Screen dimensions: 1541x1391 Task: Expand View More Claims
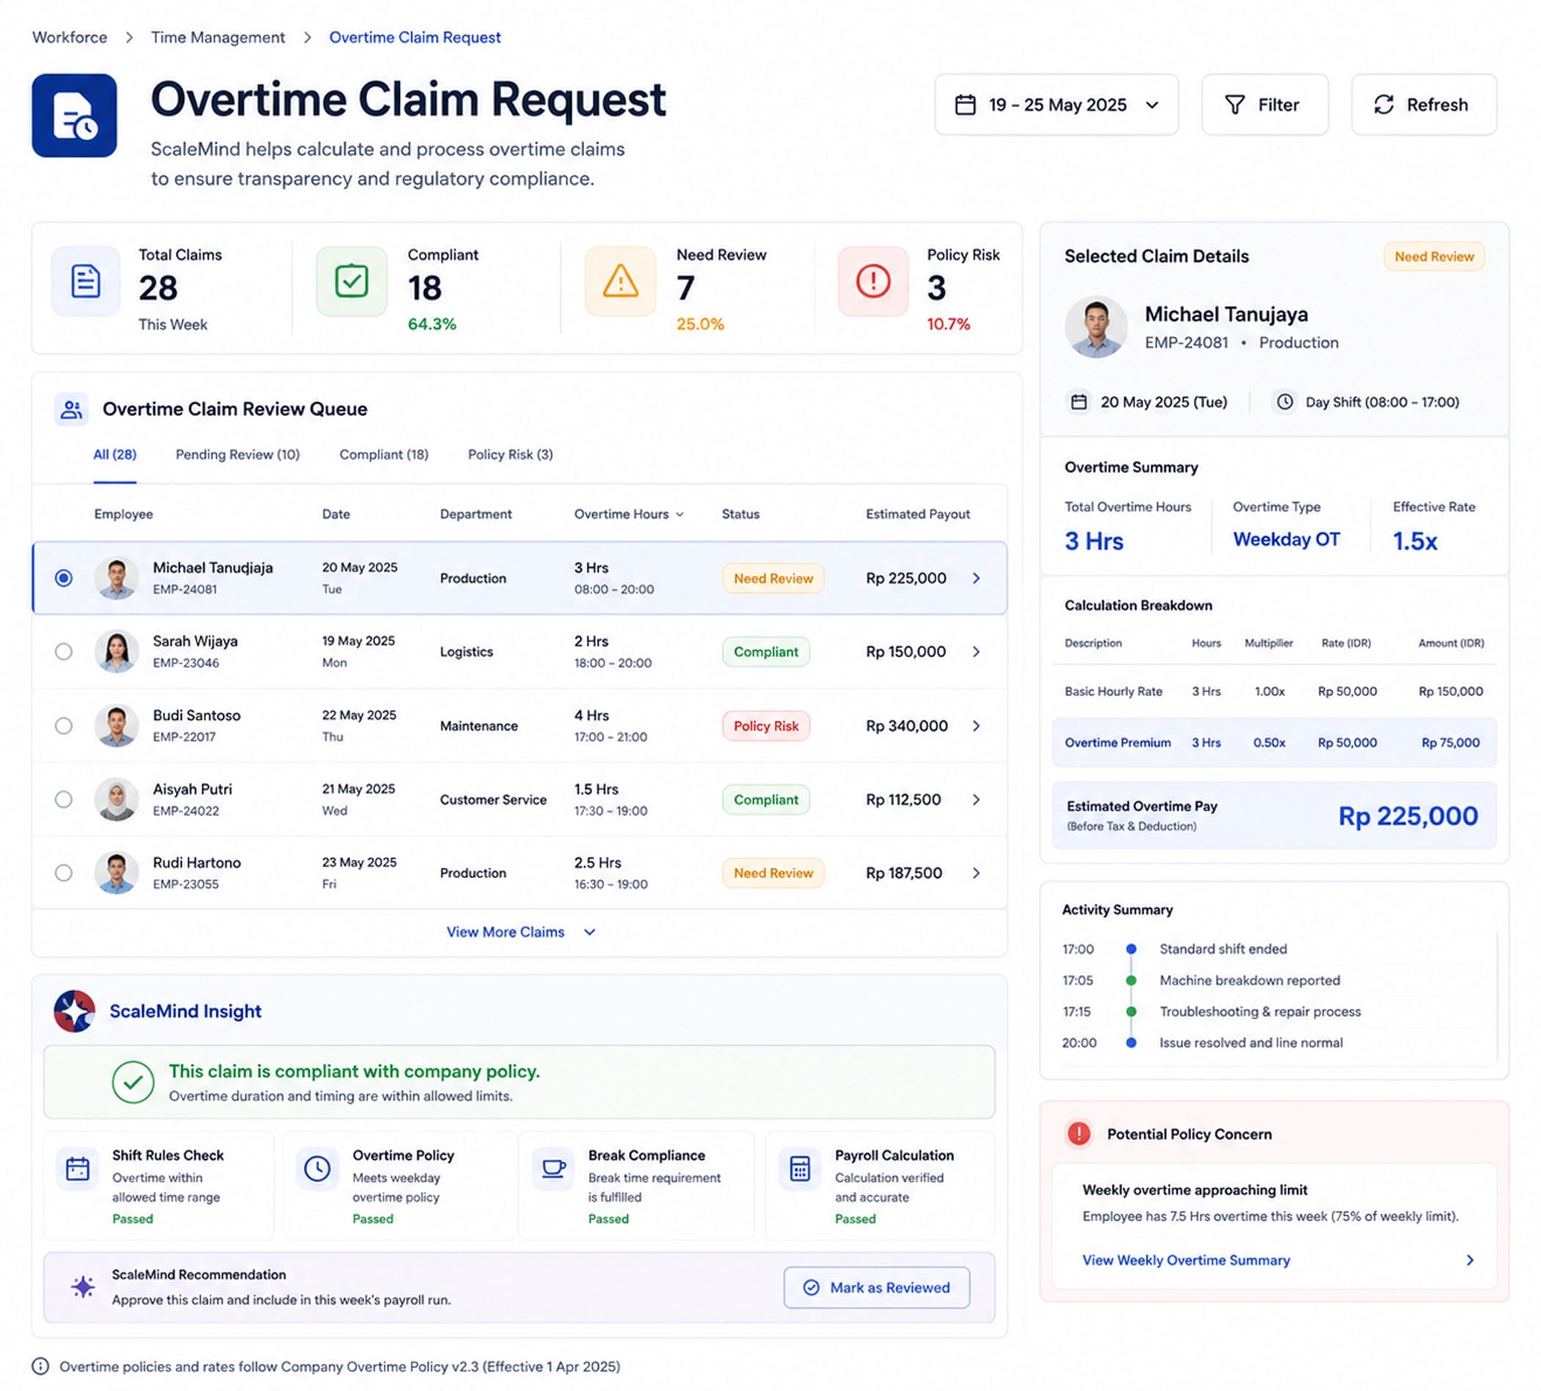520,932
